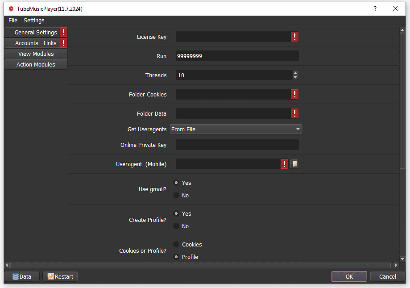Open the File menu

[13, 21]
